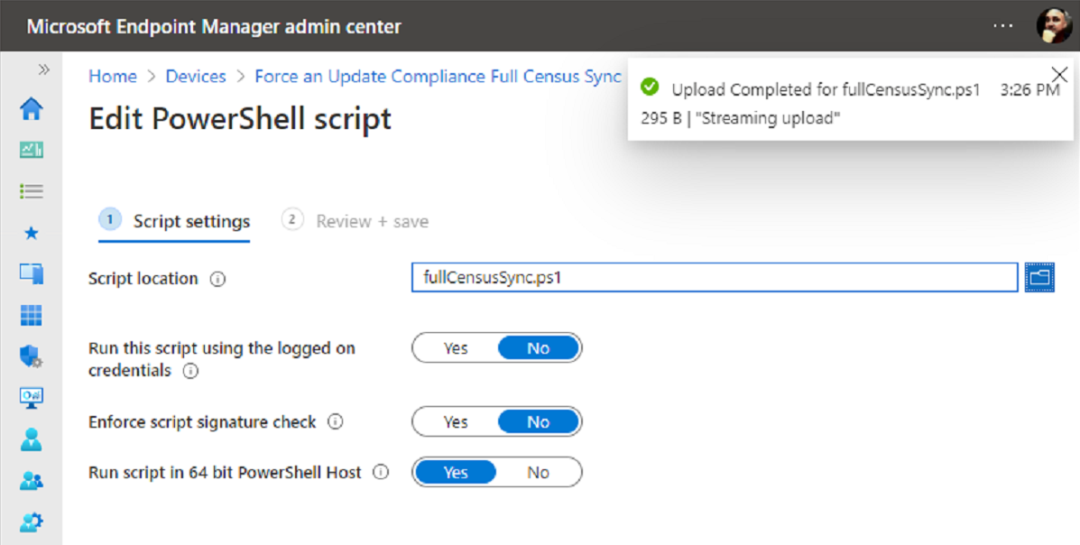Set 64 bit PowerShell Host to No
This screenshot has height=545, width=1080.
(538, 473)
